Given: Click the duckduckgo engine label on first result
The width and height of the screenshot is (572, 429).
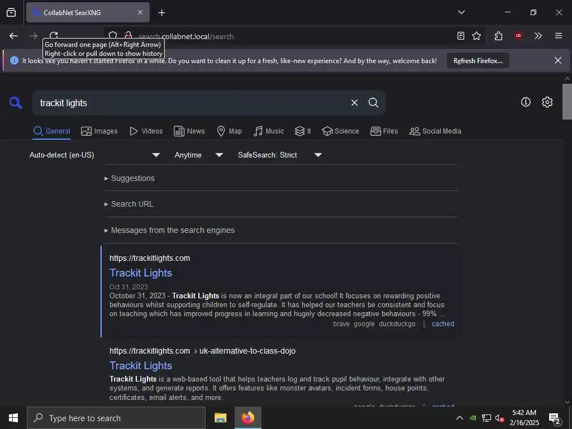Looking at the screenshot, I should [x=397, y=324].
